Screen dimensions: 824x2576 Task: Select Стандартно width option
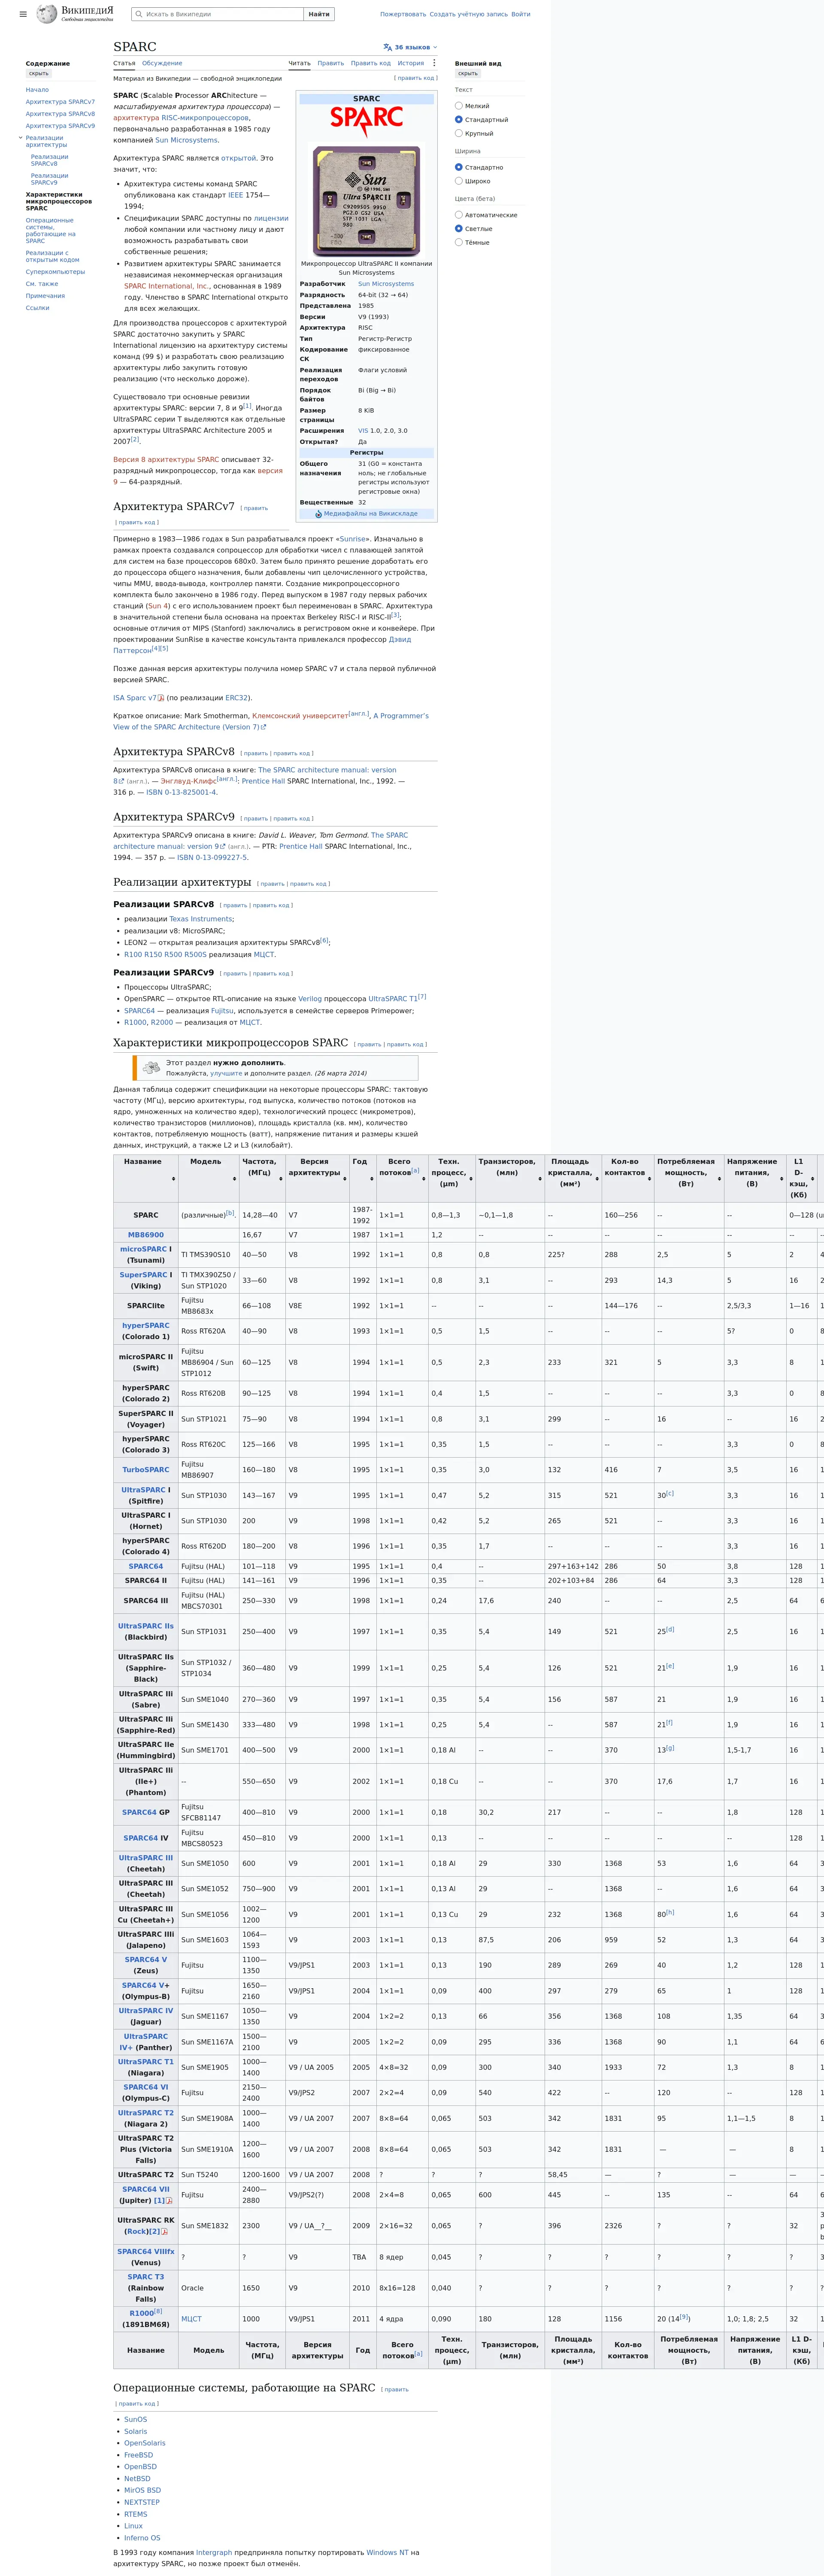[459, 167]
